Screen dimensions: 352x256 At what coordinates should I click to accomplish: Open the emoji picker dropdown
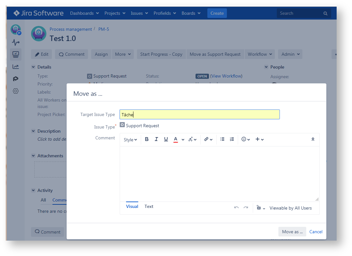point(245,139)
